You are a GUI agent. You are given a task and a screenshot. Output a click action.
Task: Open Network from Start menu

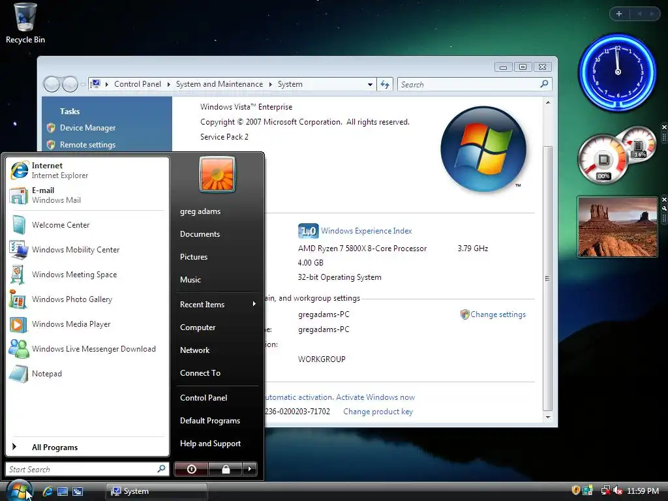click(194, 350)
